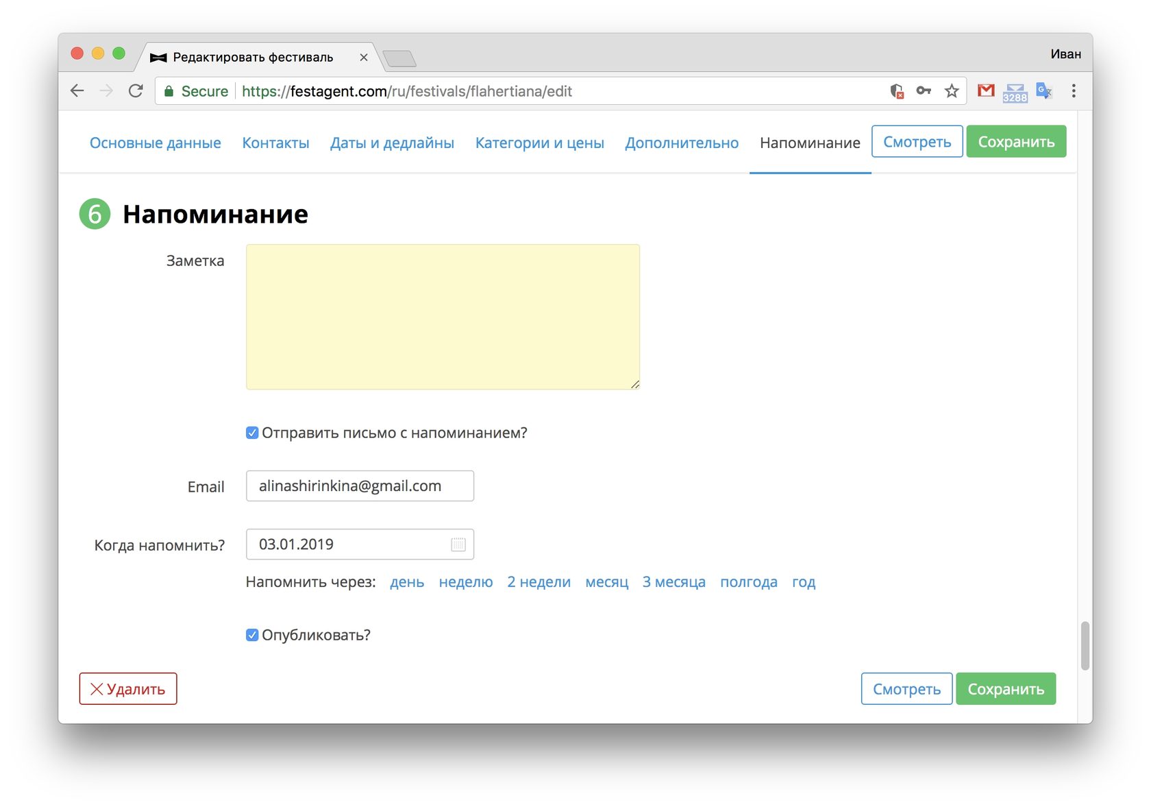Open the mail checker extension showing 3288
The height and width of the screenshot is (807, 1151).
(1015, 92)
